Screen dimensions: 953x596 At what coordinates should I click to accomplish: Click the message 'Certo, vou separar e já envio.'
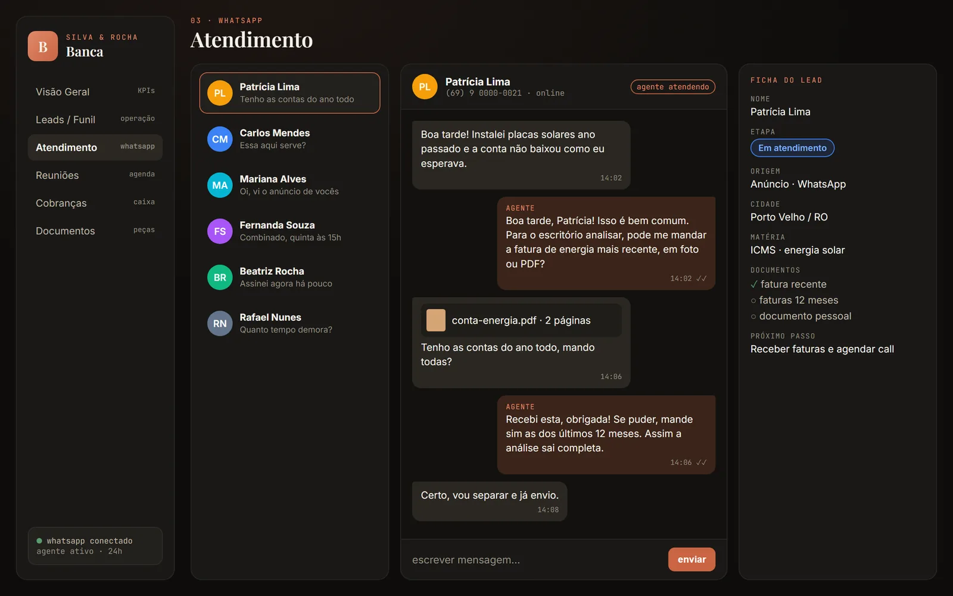490,501
